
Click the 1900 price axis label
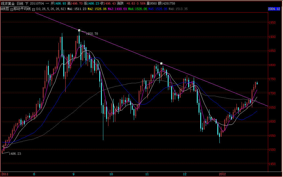click(x=272, y=37)
